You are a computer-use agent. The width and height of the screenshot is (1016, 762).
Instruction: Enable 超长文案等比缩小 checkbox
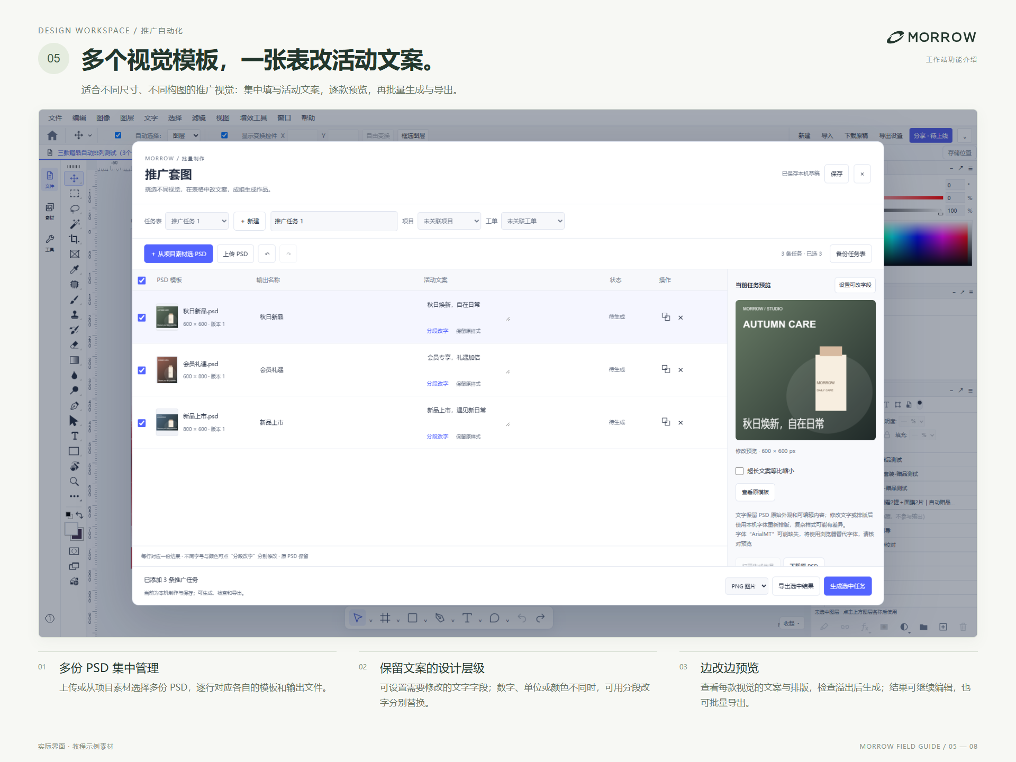[x=740, y=471]
